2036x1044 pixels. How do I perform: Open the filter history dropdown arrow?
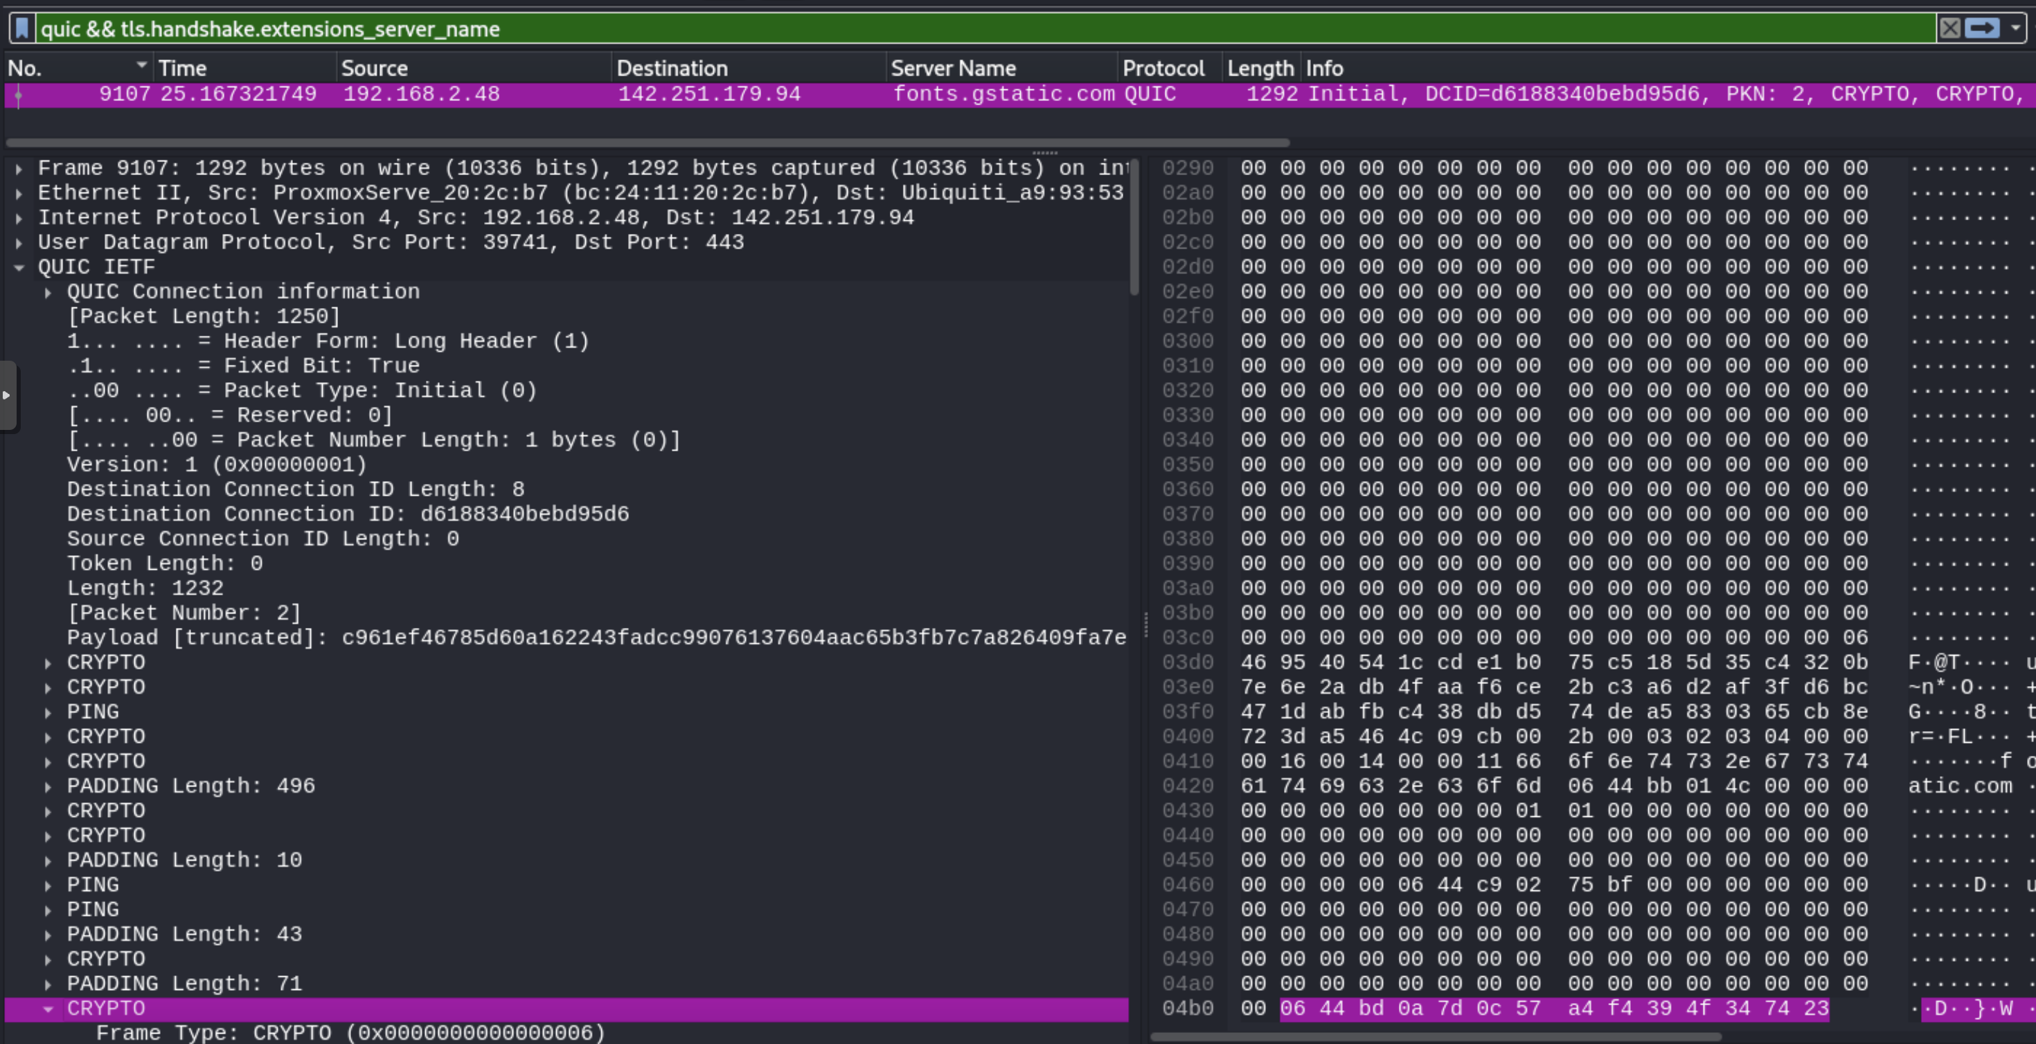pyautogui.click(x=2015, y=28)
